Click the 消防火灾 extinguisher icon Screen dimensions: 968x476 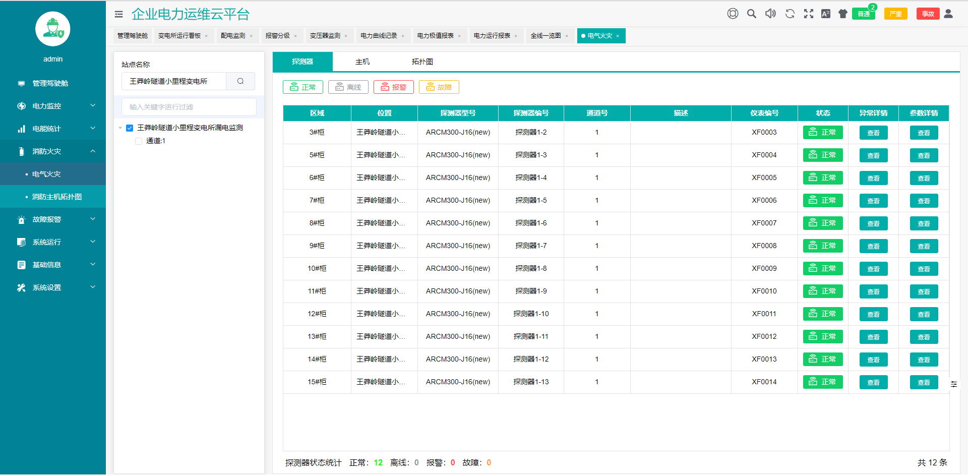(x=21, y=151)
